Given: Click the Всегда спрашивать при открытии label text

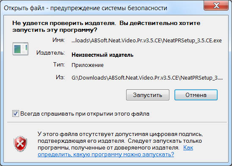Looking at the screenshot, I should coord(85,113).
